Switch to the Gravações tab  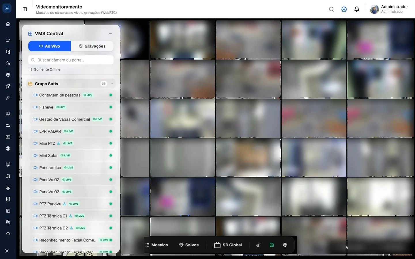click(92, 46)
